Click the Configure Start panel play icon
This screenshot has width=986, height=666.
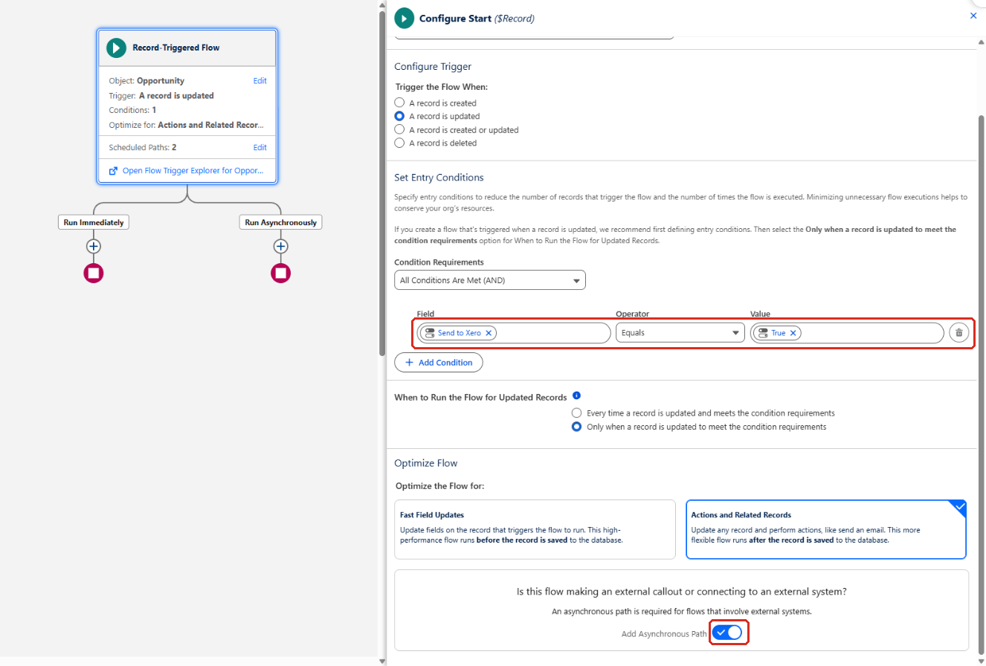click(404, 18)
